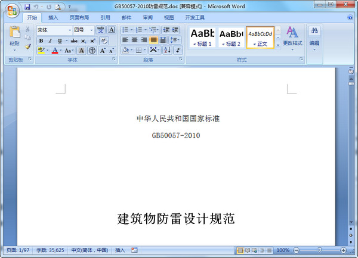Expand the styles gallery more arrow

pos(278,45)
